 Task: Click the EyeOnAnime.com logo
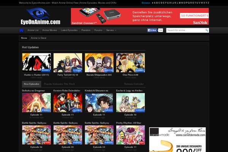coord(40,16)
